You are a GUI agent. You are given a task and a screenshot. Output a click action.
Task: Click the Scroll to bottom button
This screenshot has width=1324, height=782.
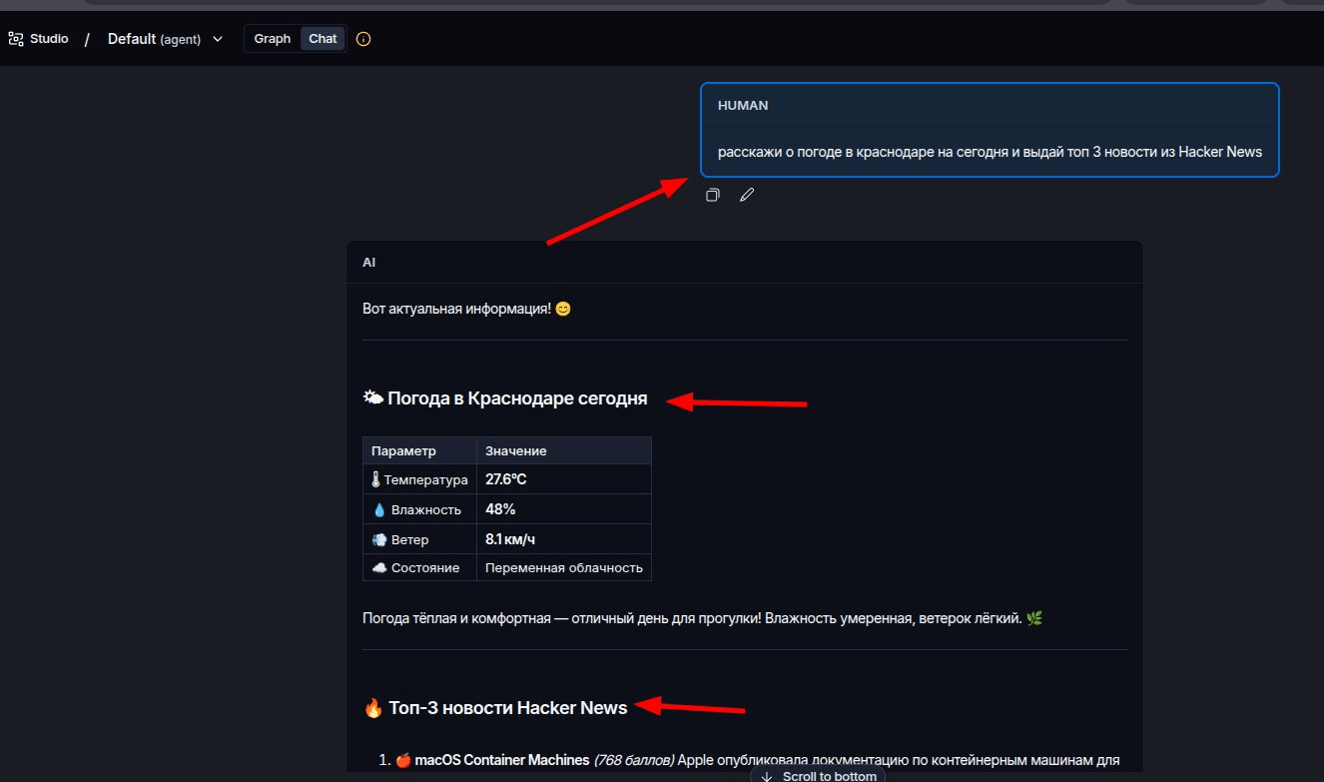pos(819,775)
